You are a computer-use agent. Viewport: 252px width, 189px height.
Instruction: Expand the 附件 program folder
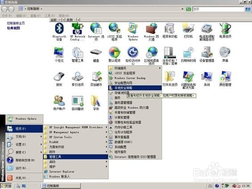click(x=75, y=152)
